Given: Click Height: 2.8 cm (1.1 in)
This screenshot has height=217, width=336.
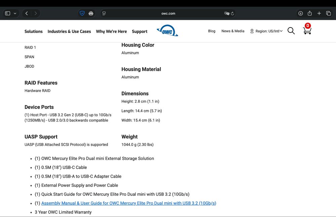Looking at the screenshot, I should pyautogui.click(x=140, y=101).
